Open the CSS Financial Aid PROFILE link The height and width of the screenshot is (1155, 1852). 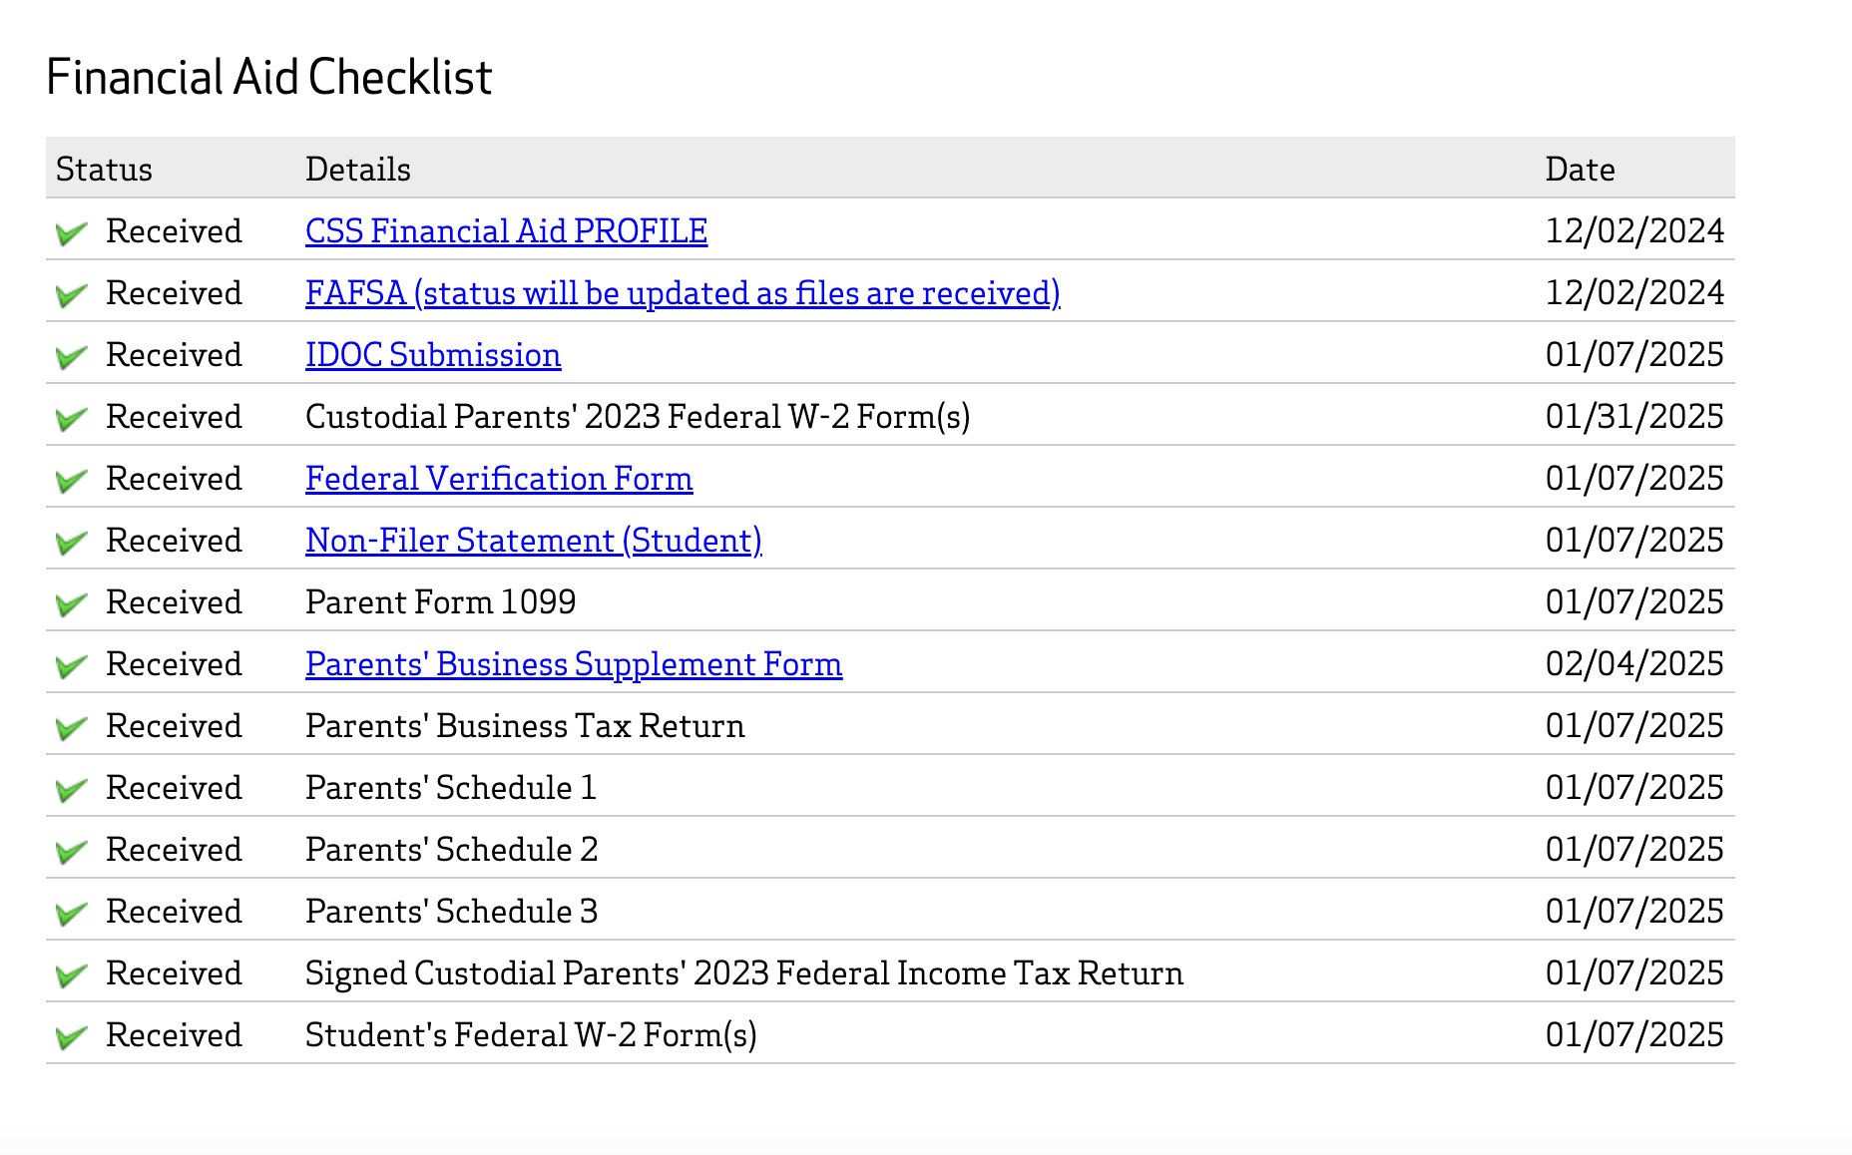(x=506, y=231)
